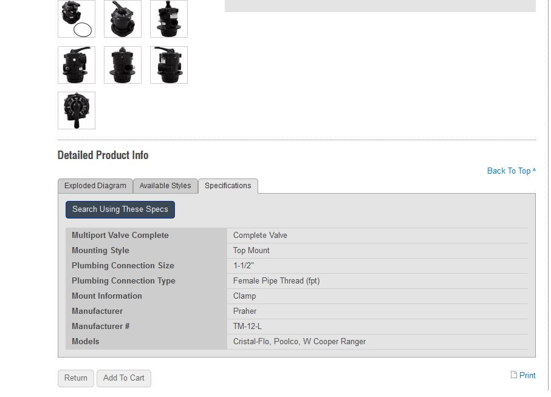Select the valve thumbnail with the O-ring
The height and width of the screenshot is (397, 551).
pos(76,19)
